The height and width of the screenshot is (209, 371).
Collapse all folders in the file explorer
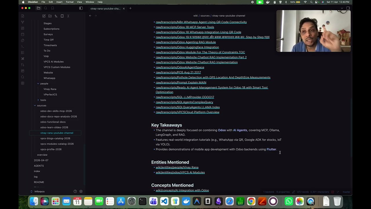coord(68,16)
